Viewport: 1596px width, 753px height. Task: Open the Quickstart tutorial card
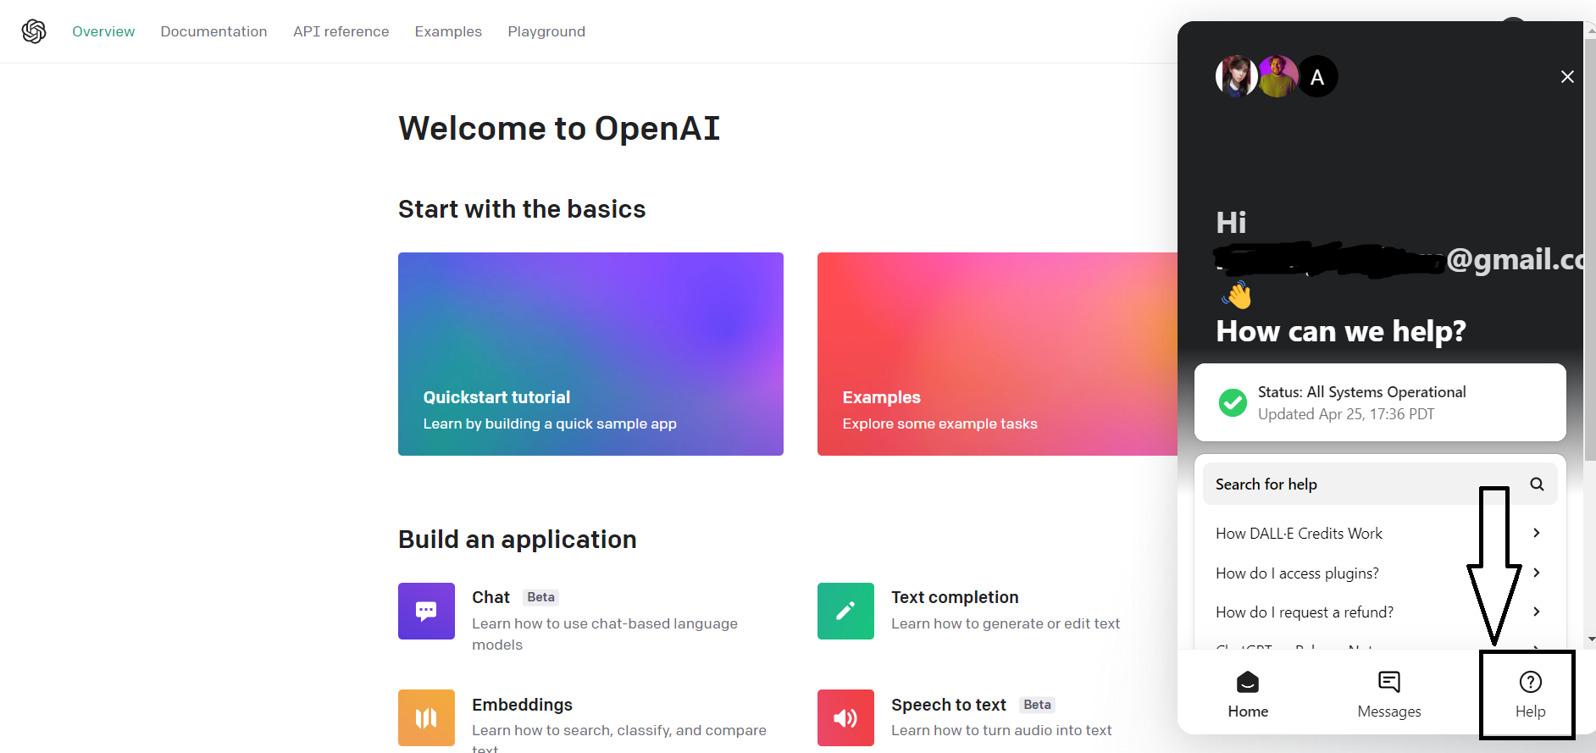point(590,354)
